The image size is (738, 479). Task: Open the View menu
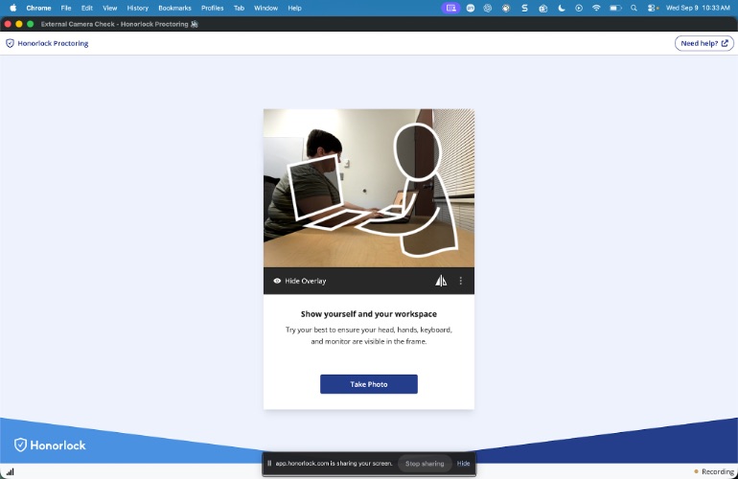pyautogui.click(x=109, y=8)
